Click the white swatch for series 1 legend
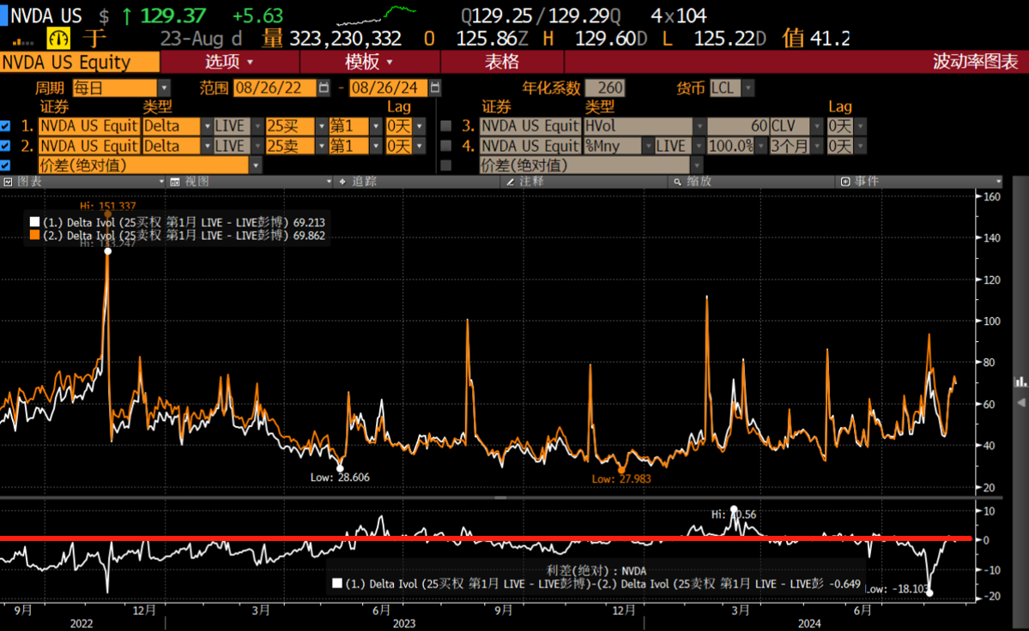Image resolution: width=1029 pixels, height=631 pixels. coord(35,222)
